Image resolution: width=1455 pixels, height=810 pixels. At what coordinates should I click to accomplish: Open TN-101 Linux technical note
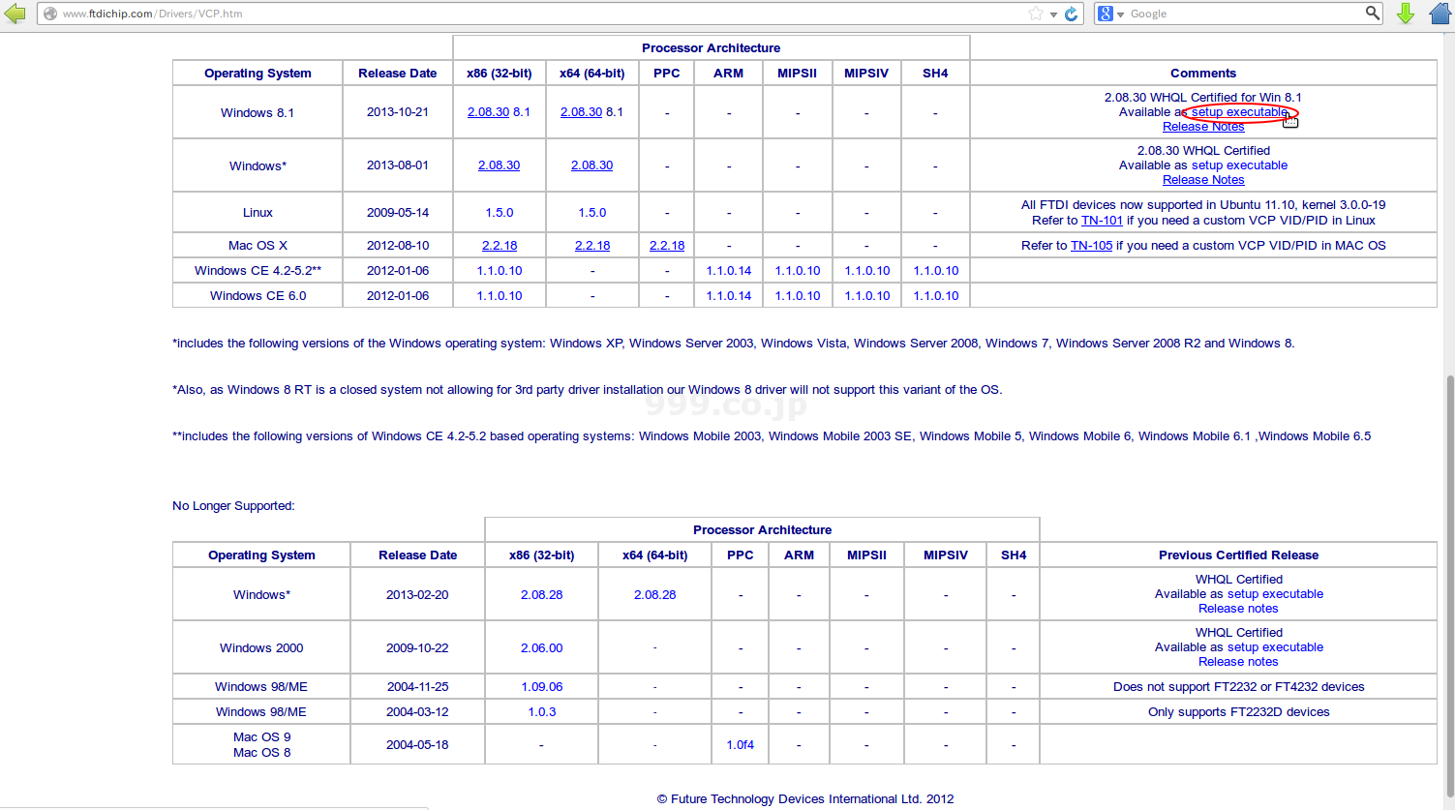(x=1102, y=221)
